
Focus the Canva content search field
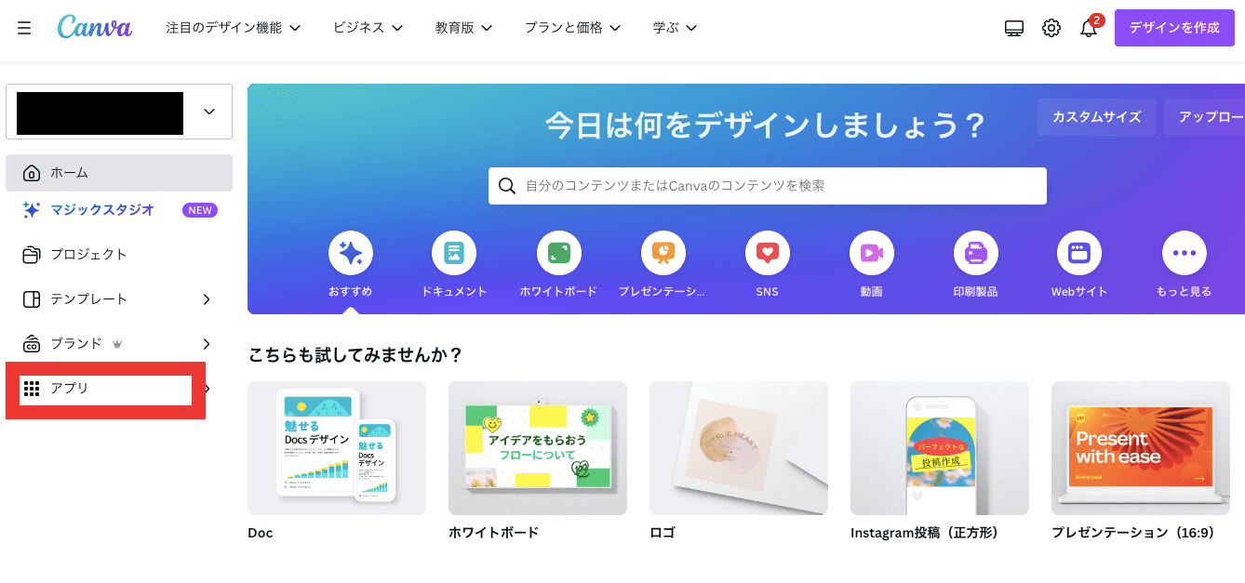click(x=768, y=186)
